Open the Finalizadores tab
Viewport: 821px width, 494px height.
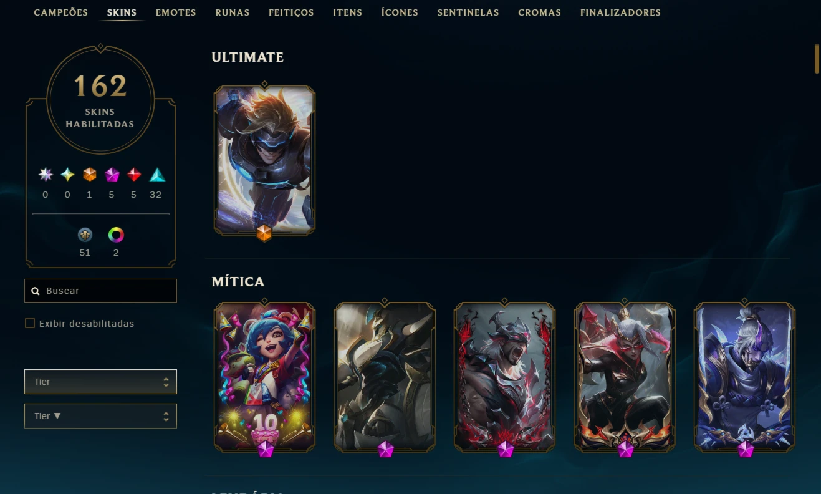click(620, 12)
